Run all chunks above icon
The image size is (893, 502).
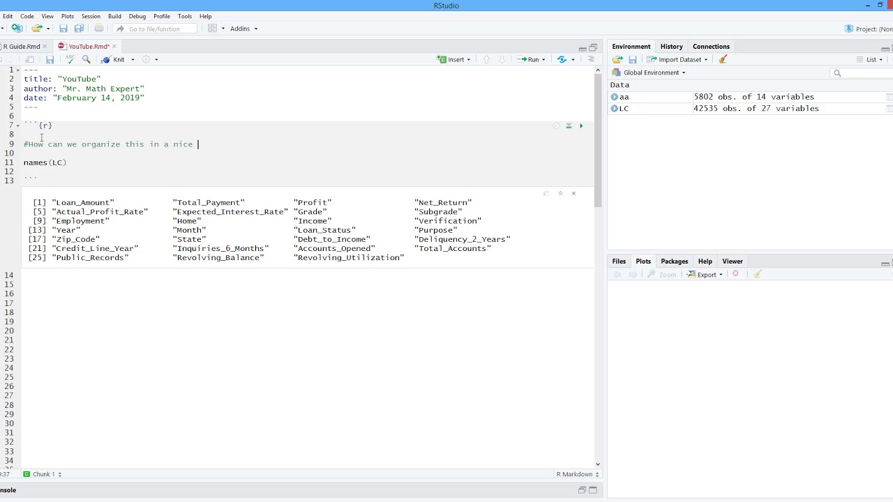point(569,126)
